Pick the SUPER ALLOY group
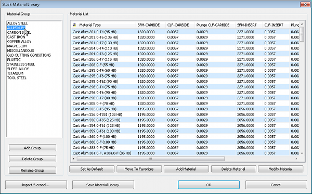The width and height of the screenshot is (312, 194). (18, 69)
